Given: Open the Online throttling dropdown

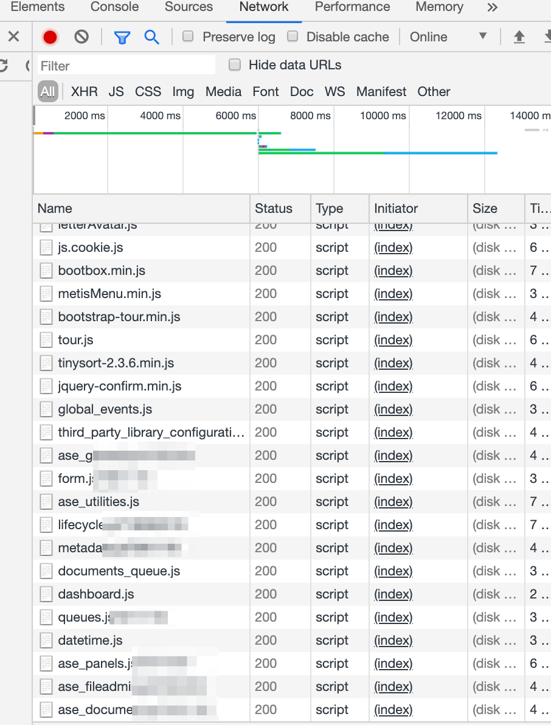Looking at the screenshot, I should [x=448, y=36].
